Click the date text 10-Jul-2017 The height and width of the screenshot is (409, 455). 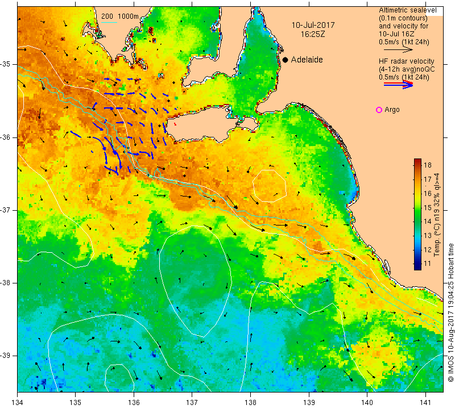click(x=313, y=25)
